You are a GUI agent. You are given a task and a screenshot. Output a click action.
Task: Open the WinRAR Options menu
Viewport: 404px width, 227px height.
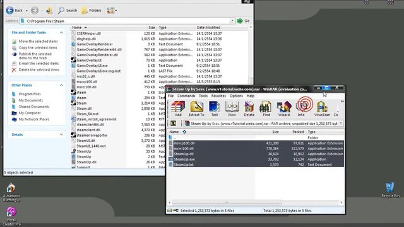point(236,96)
